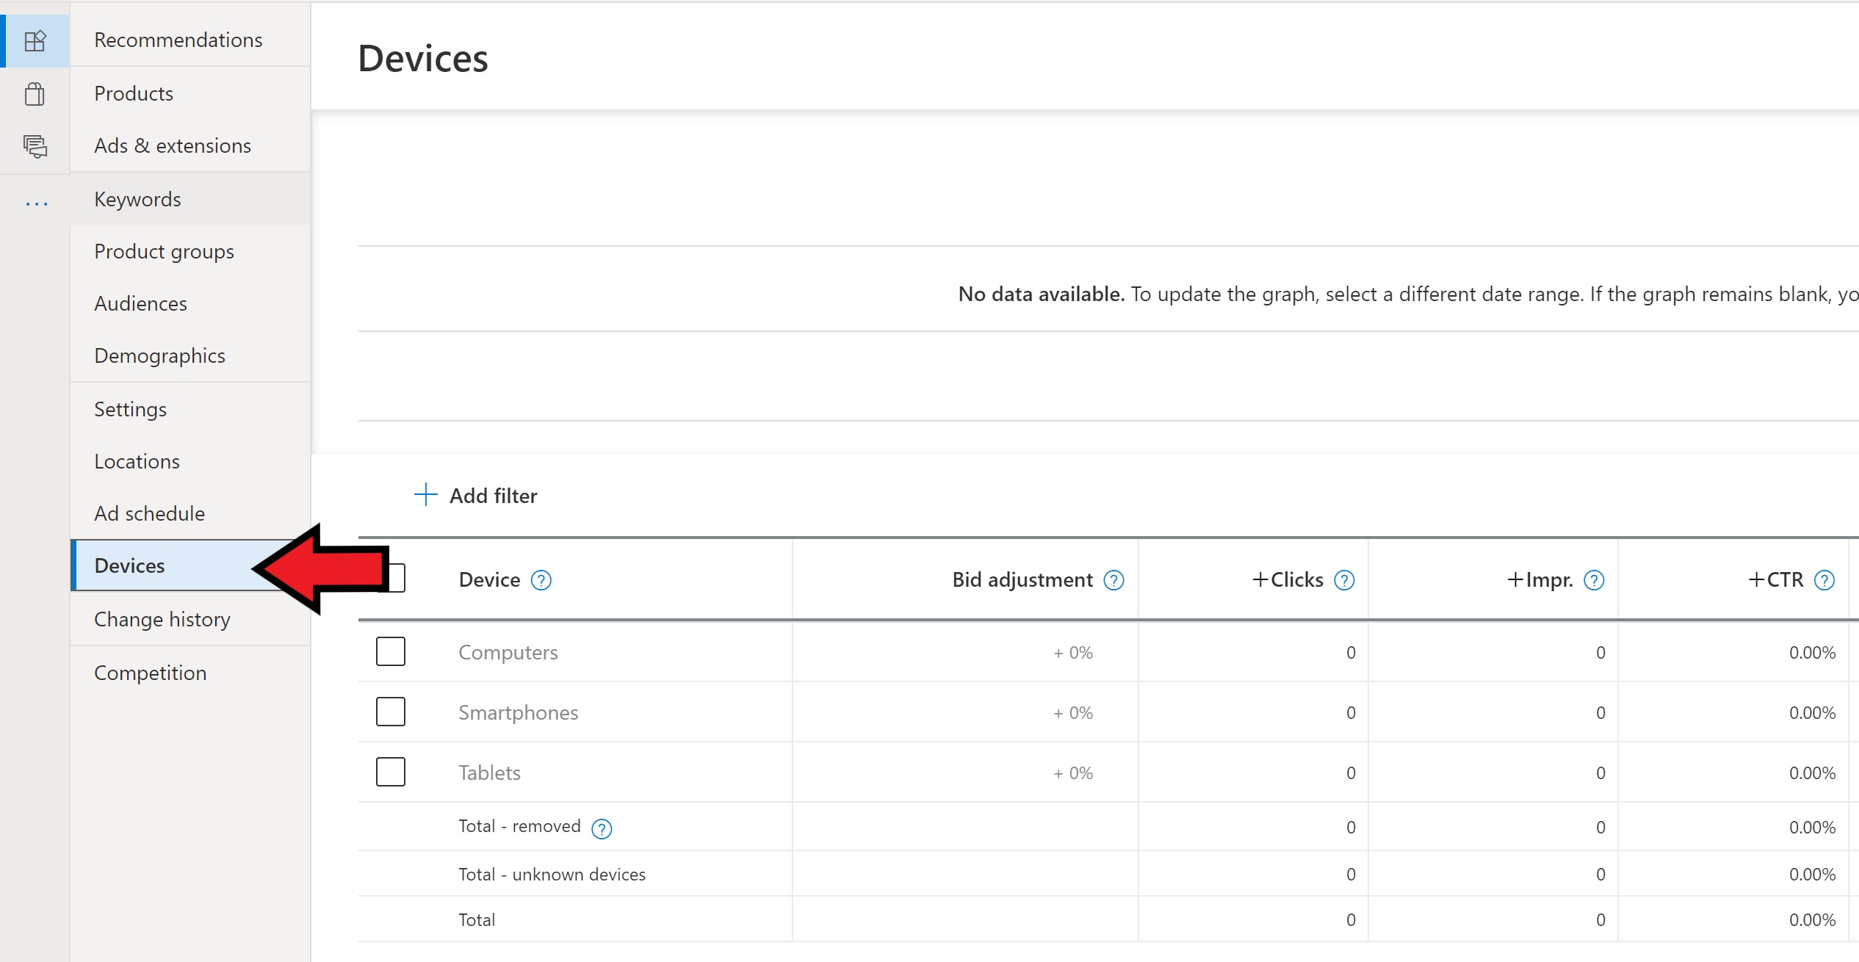
Task: Click help icon next to Clicks column
Action: [x=1344, y=580]
